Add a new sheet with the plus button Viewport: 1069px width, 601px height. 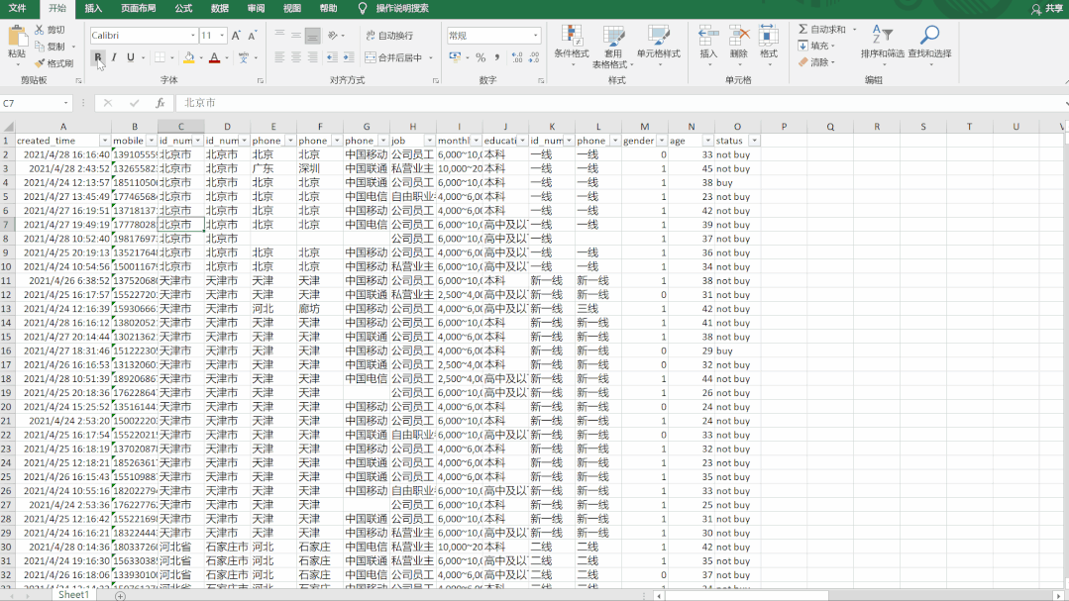coord(121,595)
